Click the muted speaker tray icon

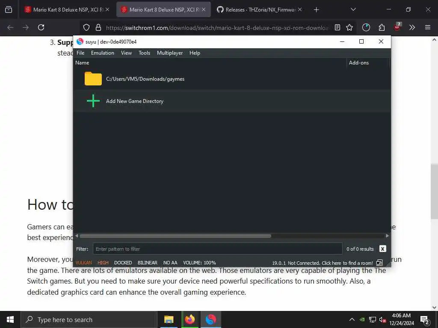click(382, 319)
